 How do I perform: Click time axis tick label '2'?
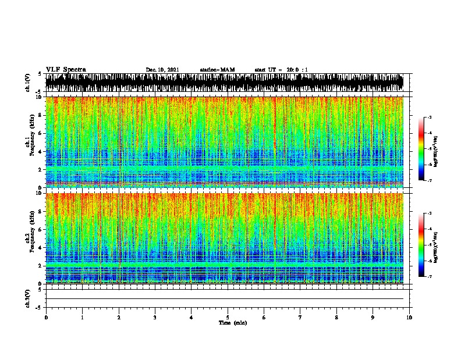(x=119, y=318)
